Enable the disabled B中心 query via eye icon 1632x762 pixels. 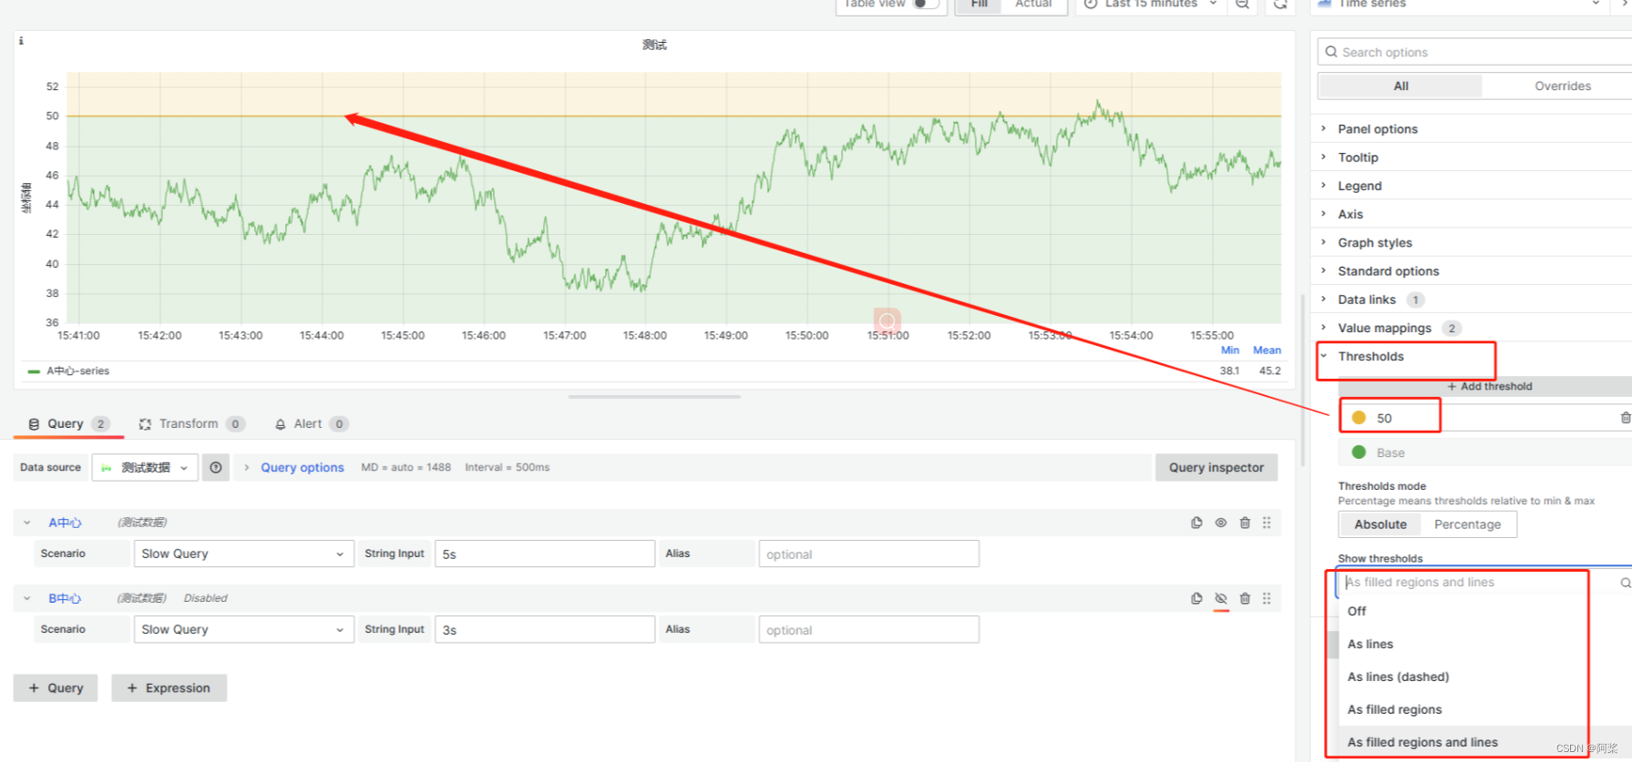coord(1221,598)
